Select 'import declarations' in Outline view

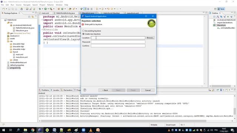(225, 23)
